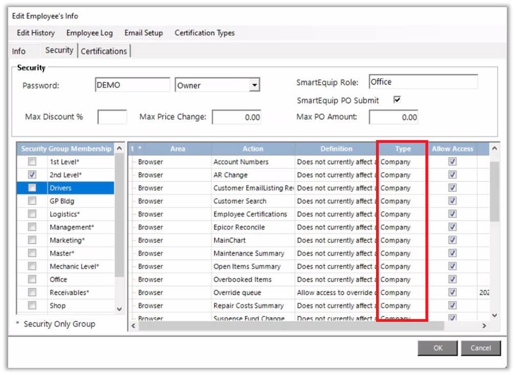Click the Password input field
The width and height of the screenshot is (515, 375).
coord(132,85)
